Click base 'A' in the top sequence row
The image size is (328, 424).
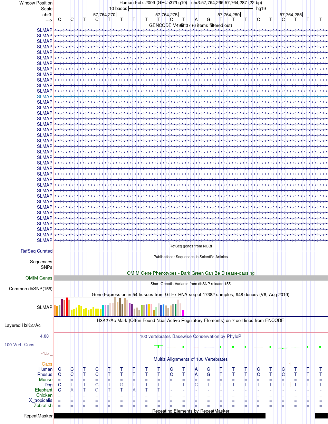[196, 20]
